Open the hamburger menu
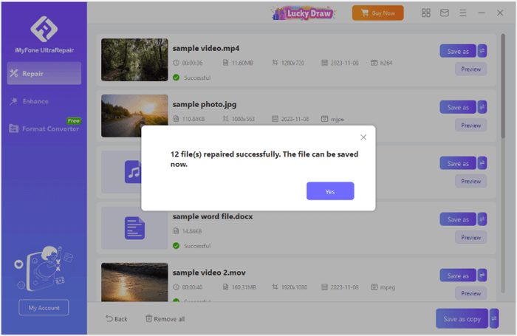Image resolution: width=517 pixels, height=336 pixels. (463, 13)
